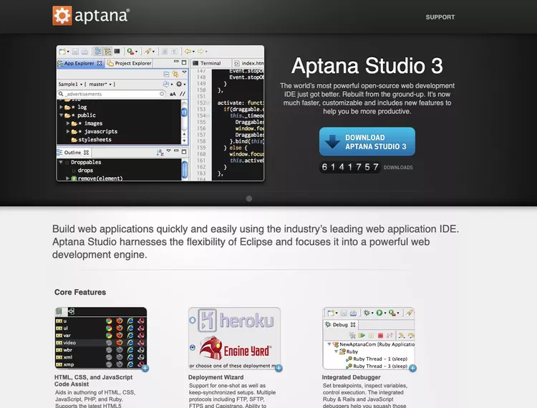Screen dimensions: 537x408
Task: Click the yellow back arrow in the IDE toolbar
Action: click(x=188, y=52)
